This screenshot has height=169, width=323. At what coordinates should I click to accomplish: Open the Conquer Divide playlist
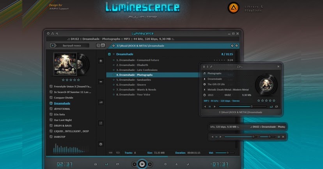(64, 98)
